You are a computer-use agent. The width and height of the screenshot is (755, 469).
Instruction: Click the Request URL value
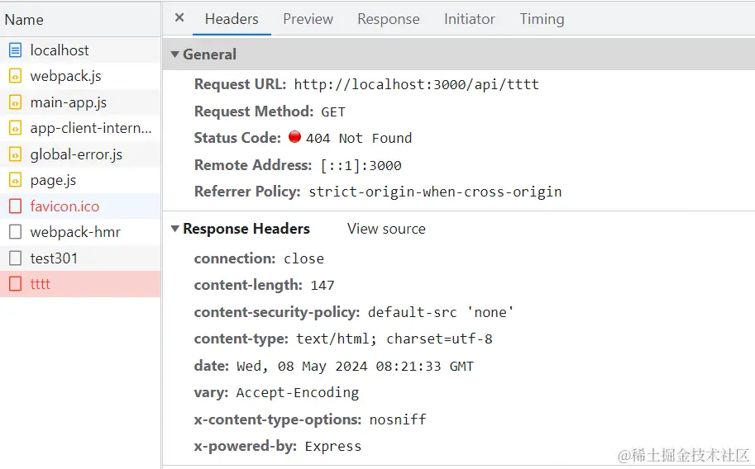click(x=416, y=84)
